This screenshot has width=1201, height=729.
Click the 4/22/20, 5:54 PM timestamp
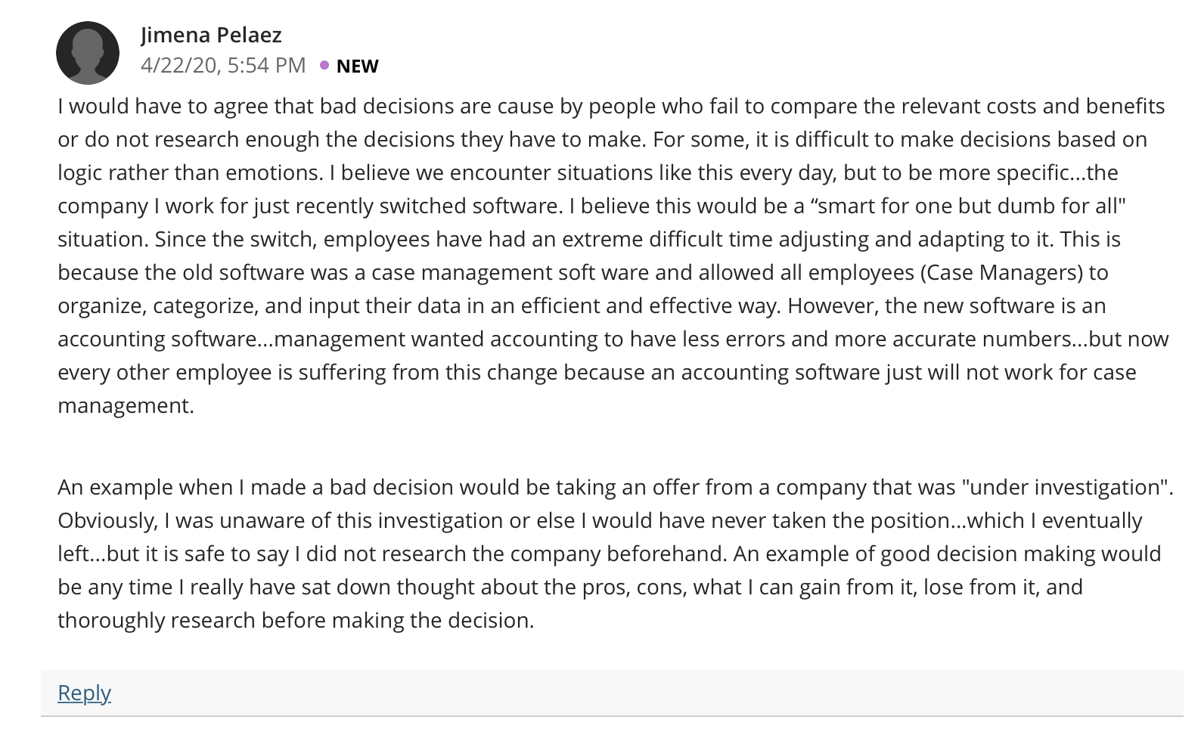coord(223,66)
